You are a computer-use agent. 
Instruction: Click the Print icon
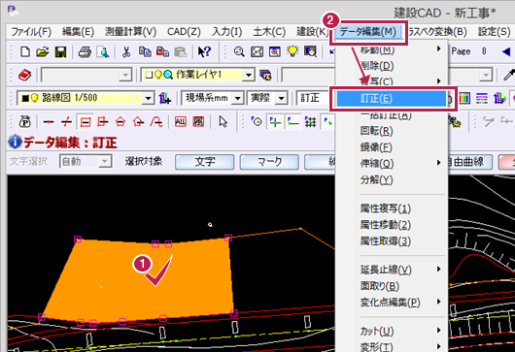click(x=85, y=51)
